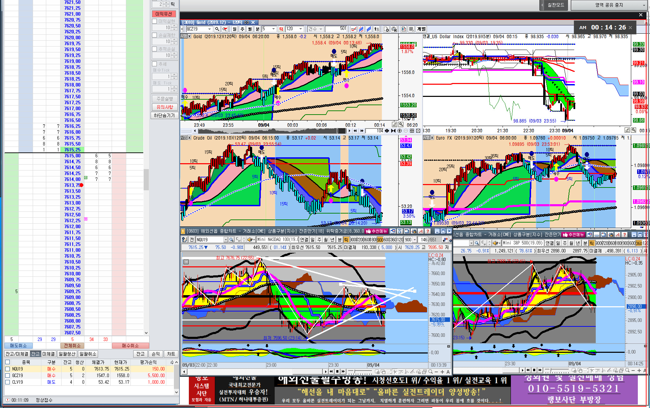The image size is (650, 408).
Task: Click magnifier icon in S&P 500 chart toolbar
Action: pyautogui.click(x=477, y=243)
